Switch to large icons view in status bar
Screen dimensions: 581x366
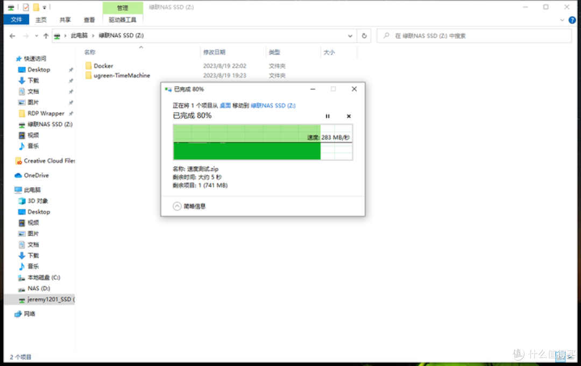[x=570, y=357]
